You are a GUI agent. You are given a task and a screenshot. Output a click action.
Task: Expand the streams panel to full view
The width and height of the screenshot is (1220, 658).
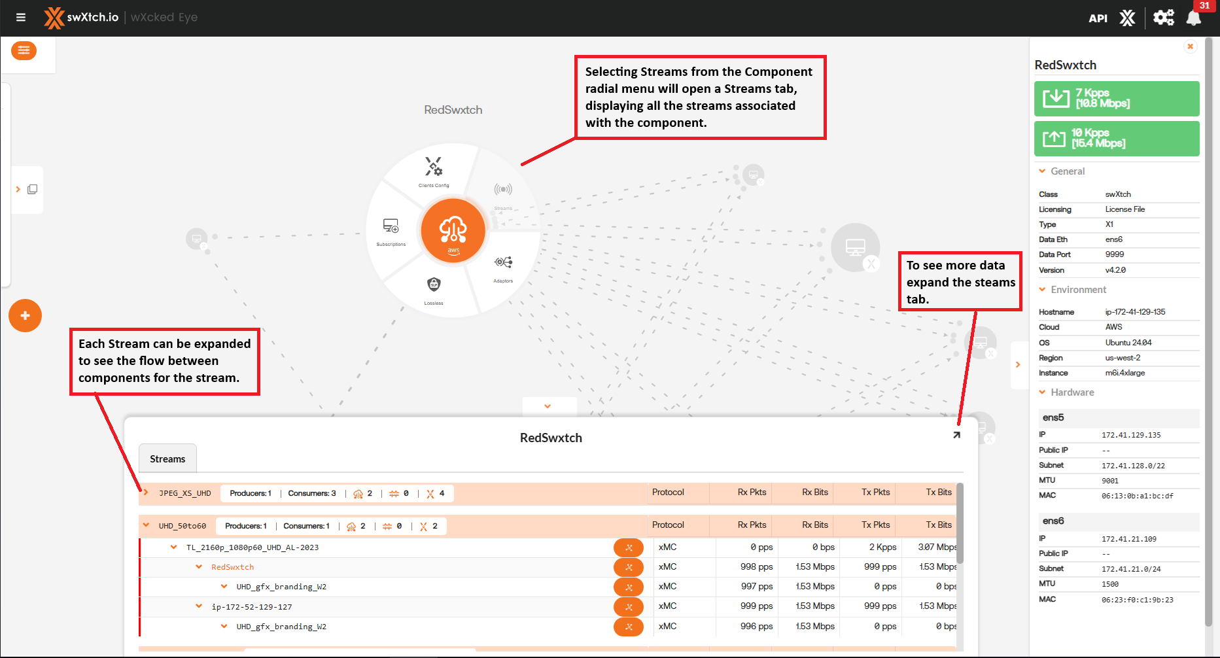pos(956,435)
